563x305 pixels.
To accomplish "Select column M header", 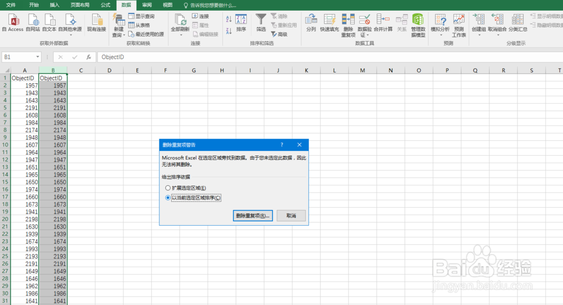I will click(362, 70).
